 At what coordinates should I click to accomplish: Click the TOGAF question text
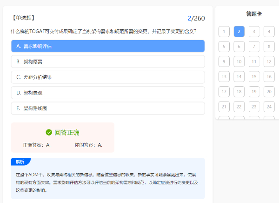104,31
